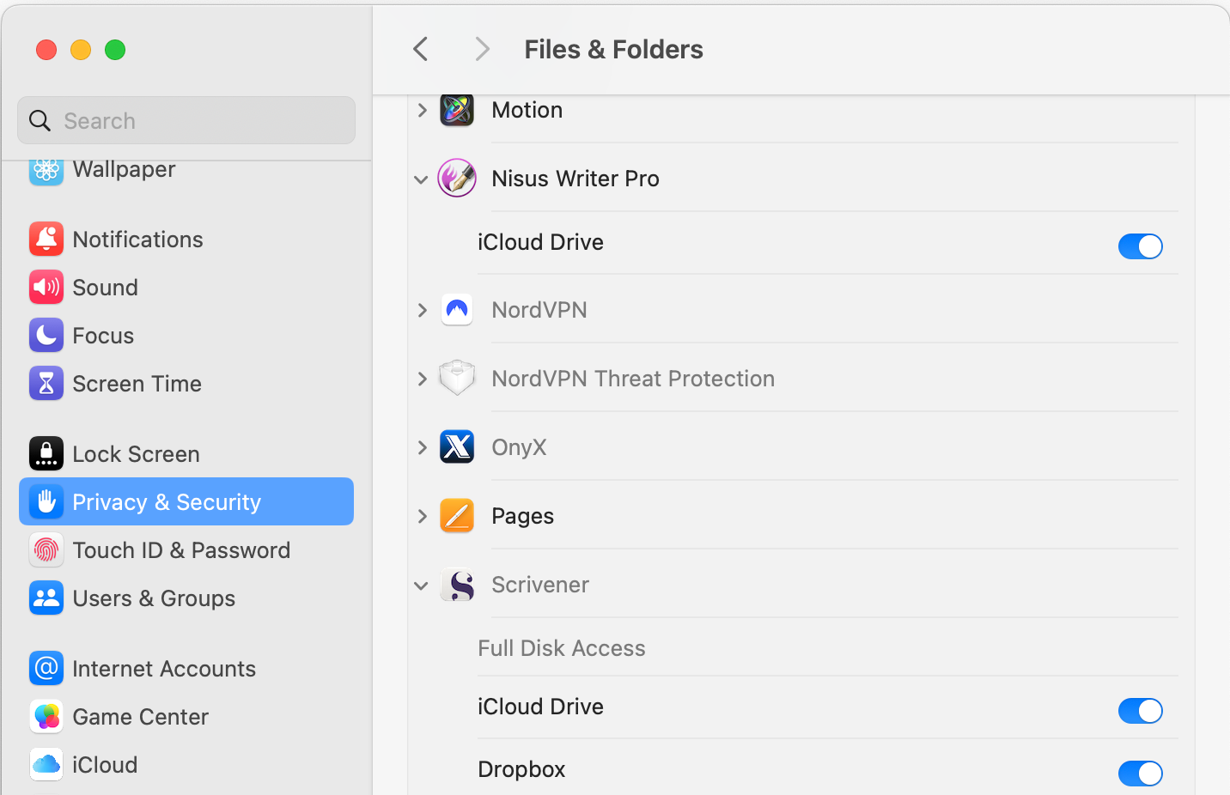Image resolution: width=1230 pixels, height=795 pixels.
Task: Click the Pages app icon
Action: click(457, 516)
